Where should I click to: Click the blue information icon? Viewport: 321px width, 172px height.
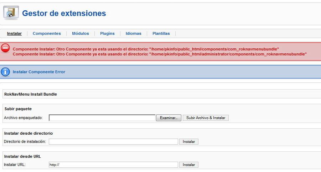(x=5, y=72)
